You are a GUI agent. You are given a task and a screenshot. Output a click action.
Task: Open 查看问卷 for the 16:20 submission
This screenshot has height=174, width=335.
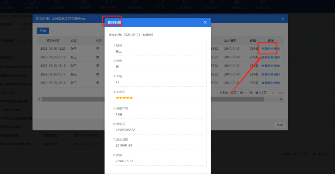point(267,49)
